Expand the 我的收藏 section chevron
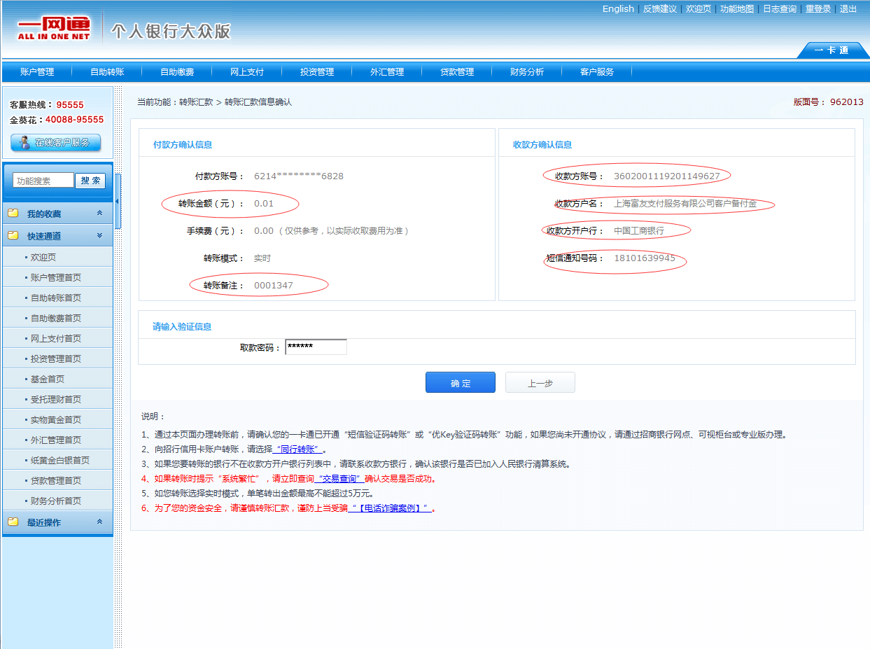The height and width of the screenshot is (649, 870). pos(99,214)
